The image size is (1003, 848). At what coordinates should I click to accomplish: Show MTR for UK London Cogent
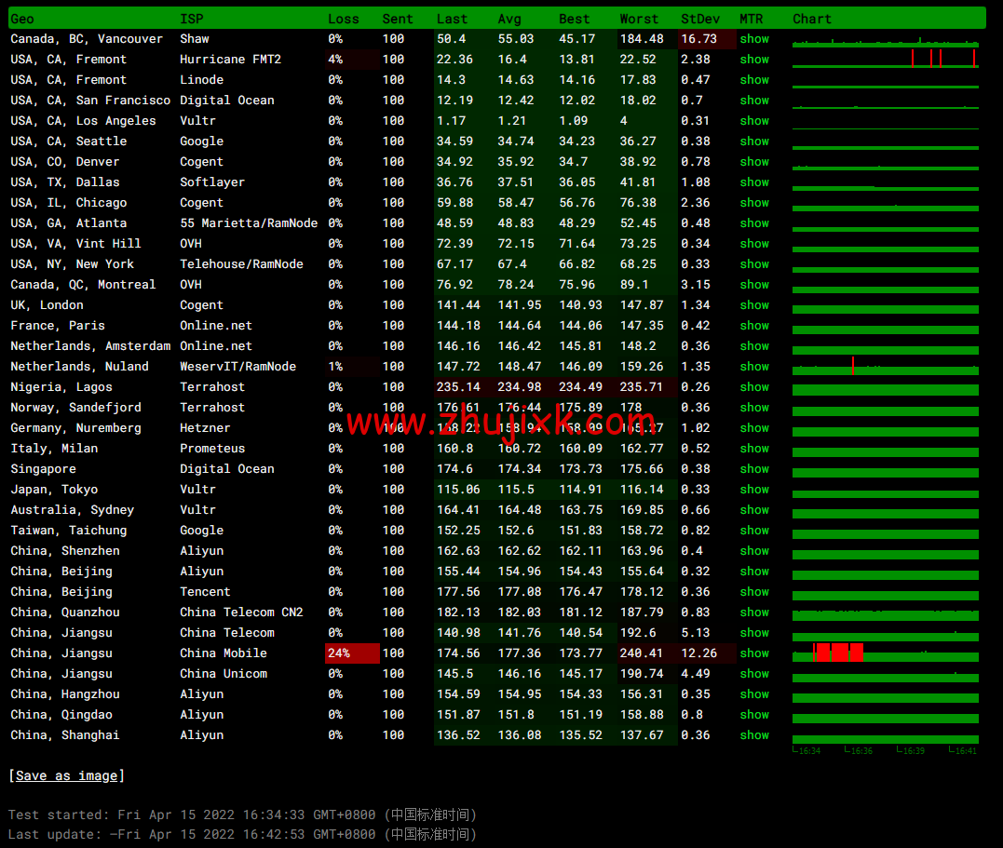pos(754,305)
